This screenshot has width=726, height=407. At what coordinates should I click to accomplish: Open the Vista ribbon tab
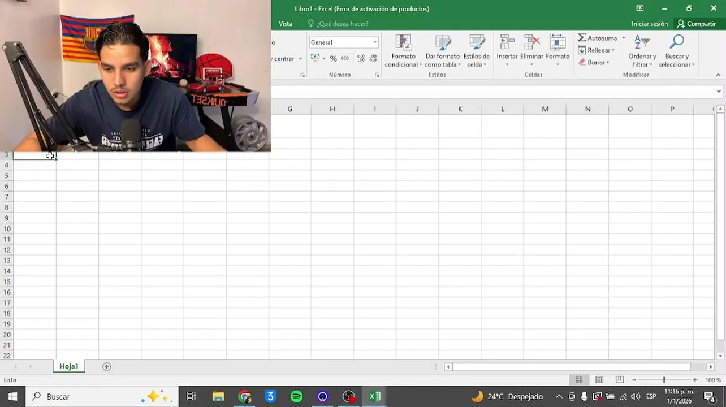click(x=286, y=24)
